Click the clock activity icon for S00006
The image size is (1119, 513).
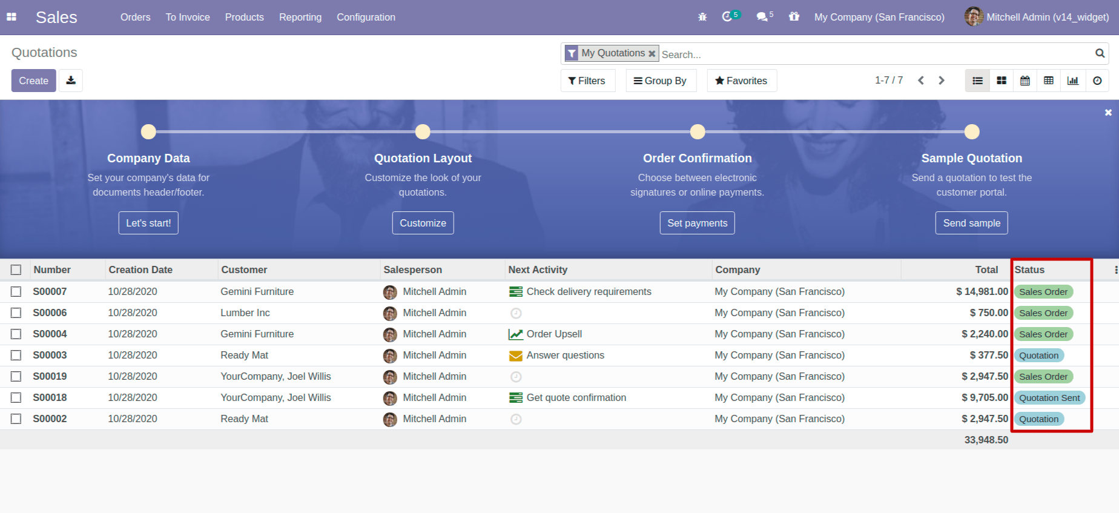click(x=516, y=313)
